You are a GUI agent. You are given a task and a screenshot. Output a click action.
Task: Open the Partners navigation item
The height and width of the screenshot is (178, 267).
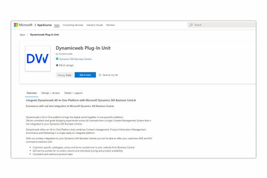pyautogui.click(x=111, y=25)
